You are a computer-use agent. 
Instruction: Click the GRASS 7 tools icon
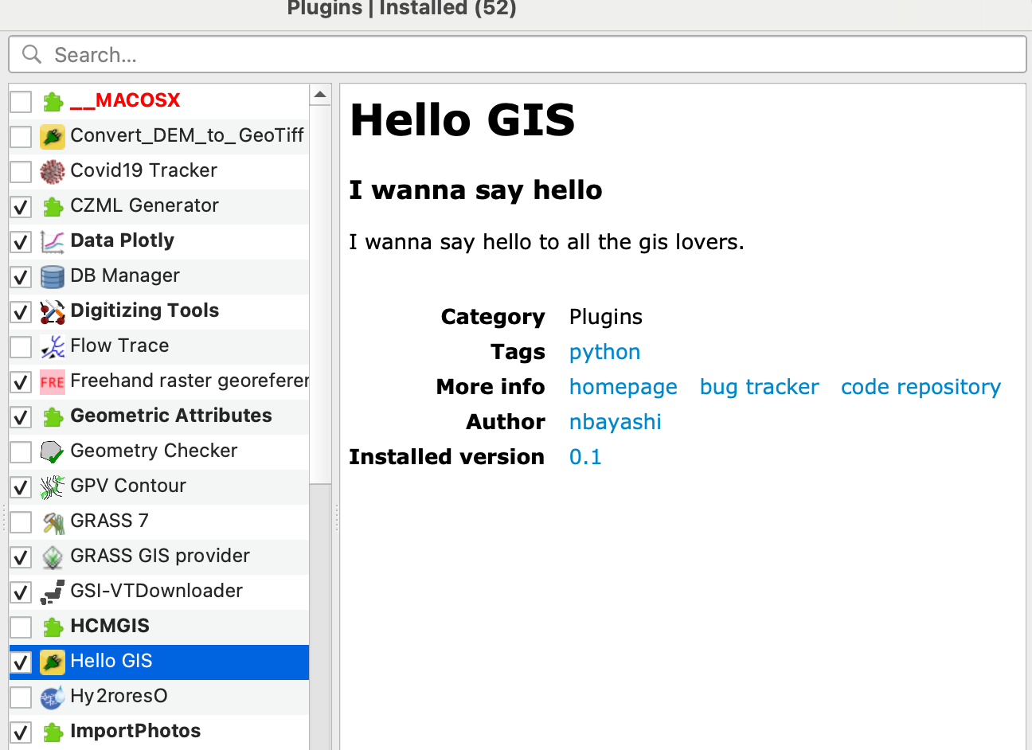(52, 521)
